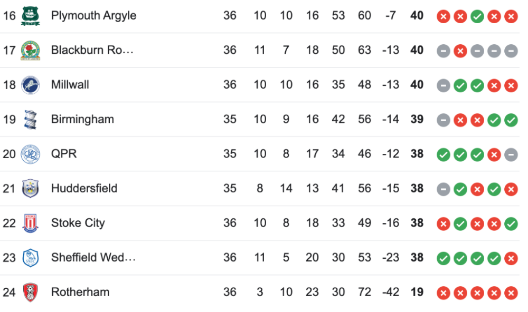Click Plymouth Argyle's green win form icon

(x=477, y=16)
